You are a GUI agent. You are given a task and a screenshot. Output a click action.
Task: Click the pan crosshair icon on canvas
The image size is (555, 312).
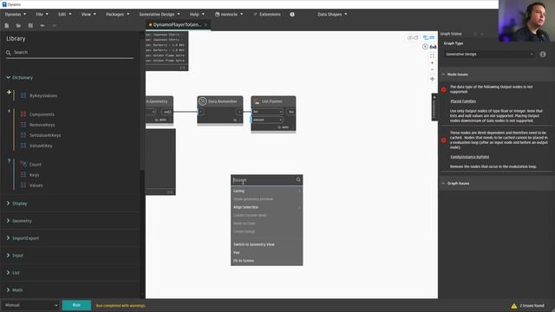[432, 79]
